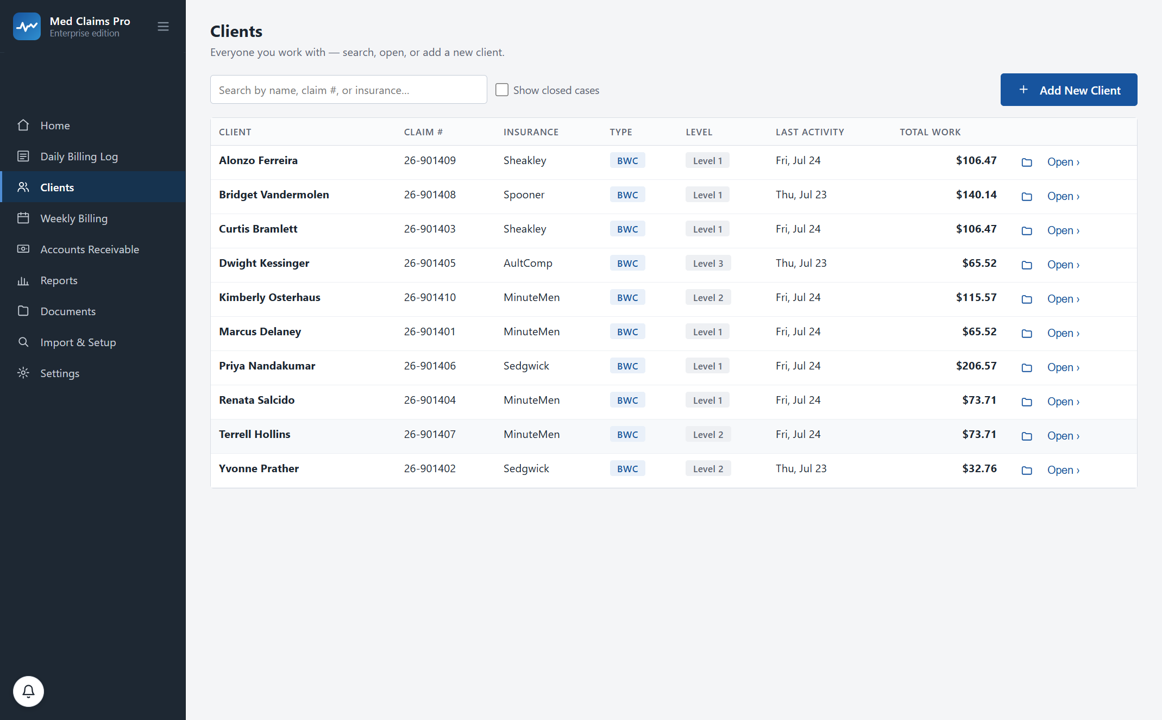Open Renata Salcido's folder icon
The width and height of the screenshot is (1162, 720).
pyautogui.click(x=1027, y=402)
